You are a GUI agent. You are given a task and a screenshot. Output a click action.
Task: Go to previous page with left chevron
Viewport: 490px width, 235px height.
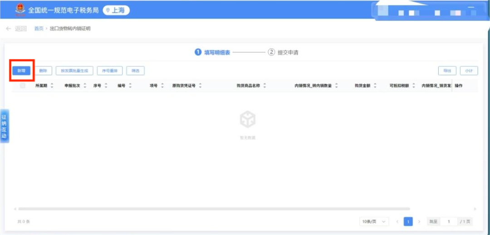point(397,221)
